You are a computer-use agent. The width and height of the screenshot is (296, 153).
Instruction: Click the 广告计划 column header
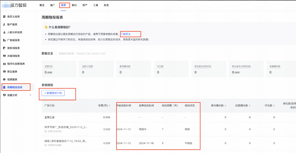[49, 106]
